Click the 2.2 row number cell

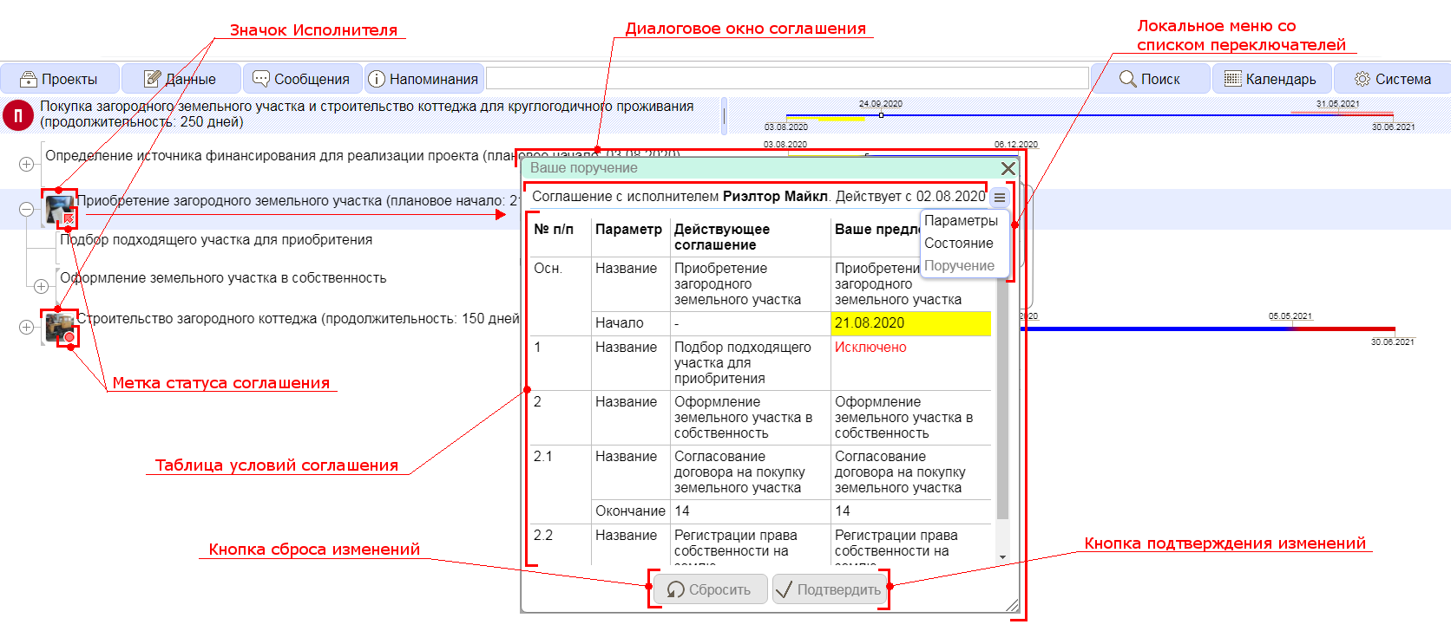coord(561,545)
